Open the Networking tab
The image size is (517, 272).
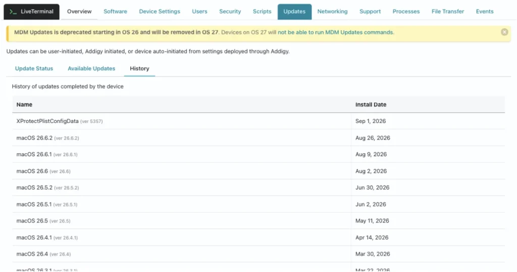332,12
